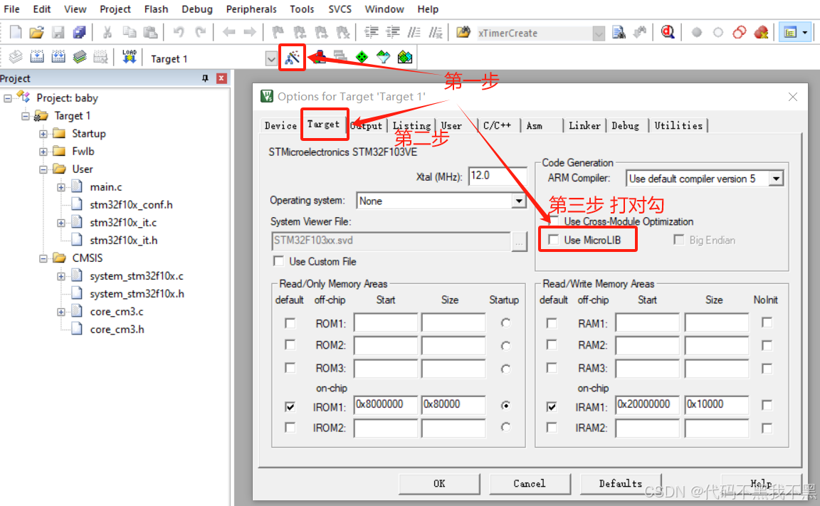Image resolution: width=820 pixels, height=506 pixels.
Task: Undo the last edit
Action: (x=179, y=33)
